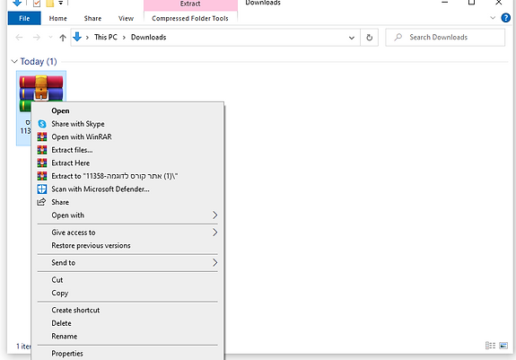Viewport: 516px width, 360px height.
Task: Click the chevron after This PC
Action: 124,38
